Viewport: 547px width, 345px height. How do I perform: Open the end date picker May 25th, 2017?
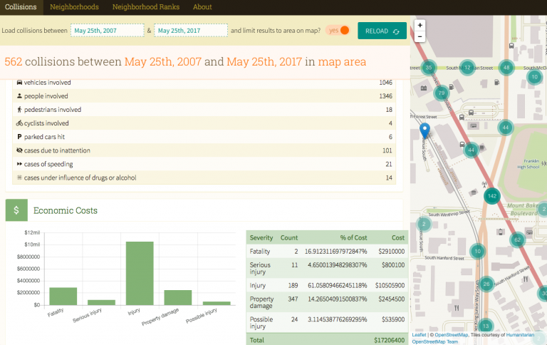coord(190,31)
